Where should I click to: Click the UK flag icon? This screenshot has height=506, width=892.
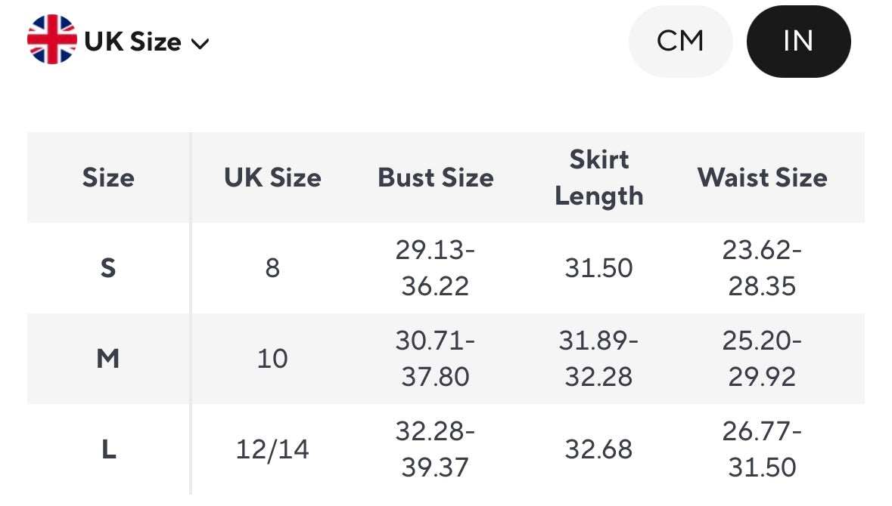(x=51, y=41)
